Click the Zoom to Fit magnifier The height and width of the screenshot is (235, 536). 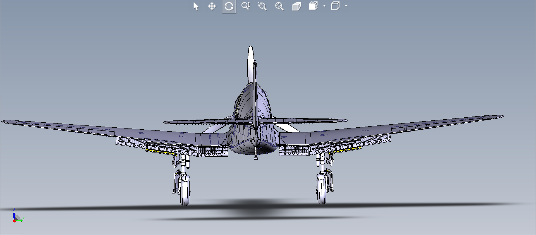tap(279, 6)
